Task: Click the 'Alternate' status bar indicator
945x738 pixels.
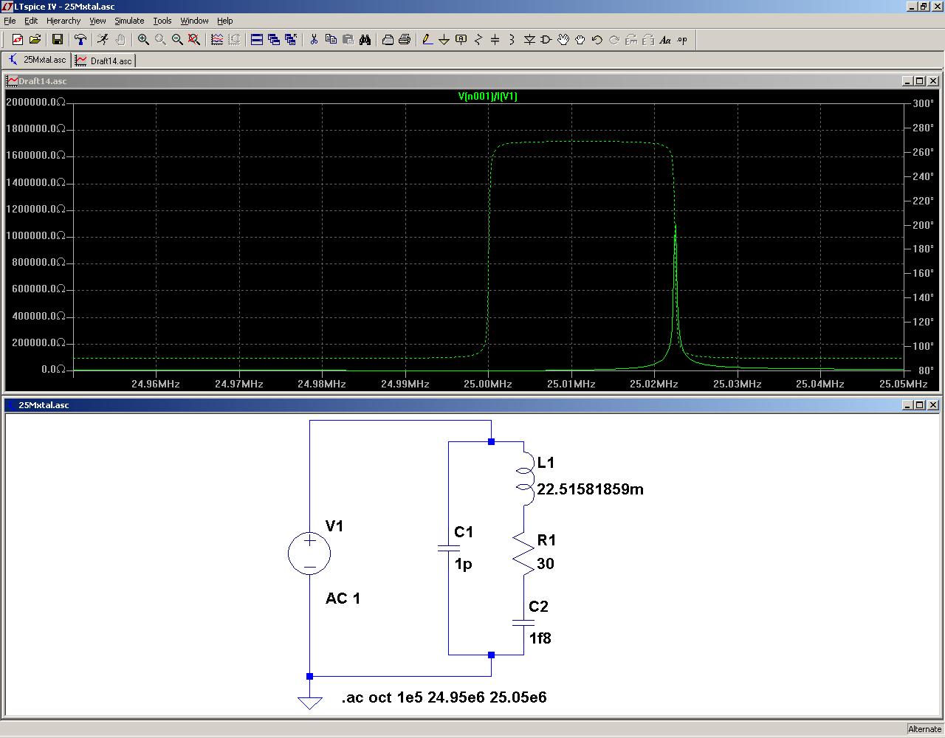Action: tap(924, 729)
